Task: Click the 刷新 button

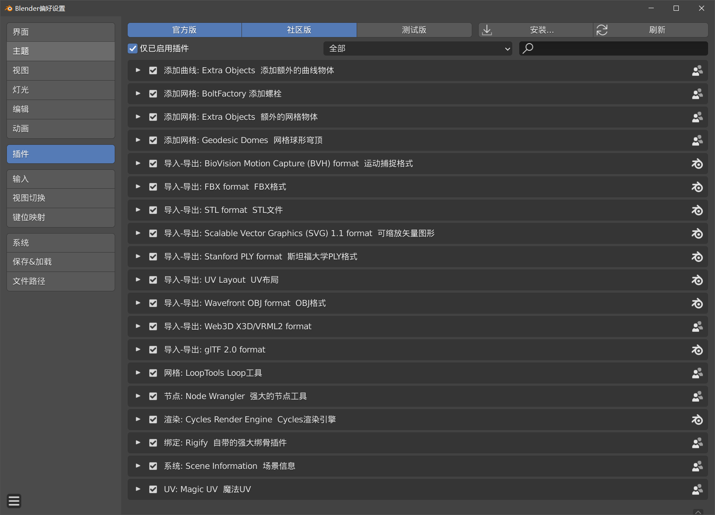Action: click(651, 30)
